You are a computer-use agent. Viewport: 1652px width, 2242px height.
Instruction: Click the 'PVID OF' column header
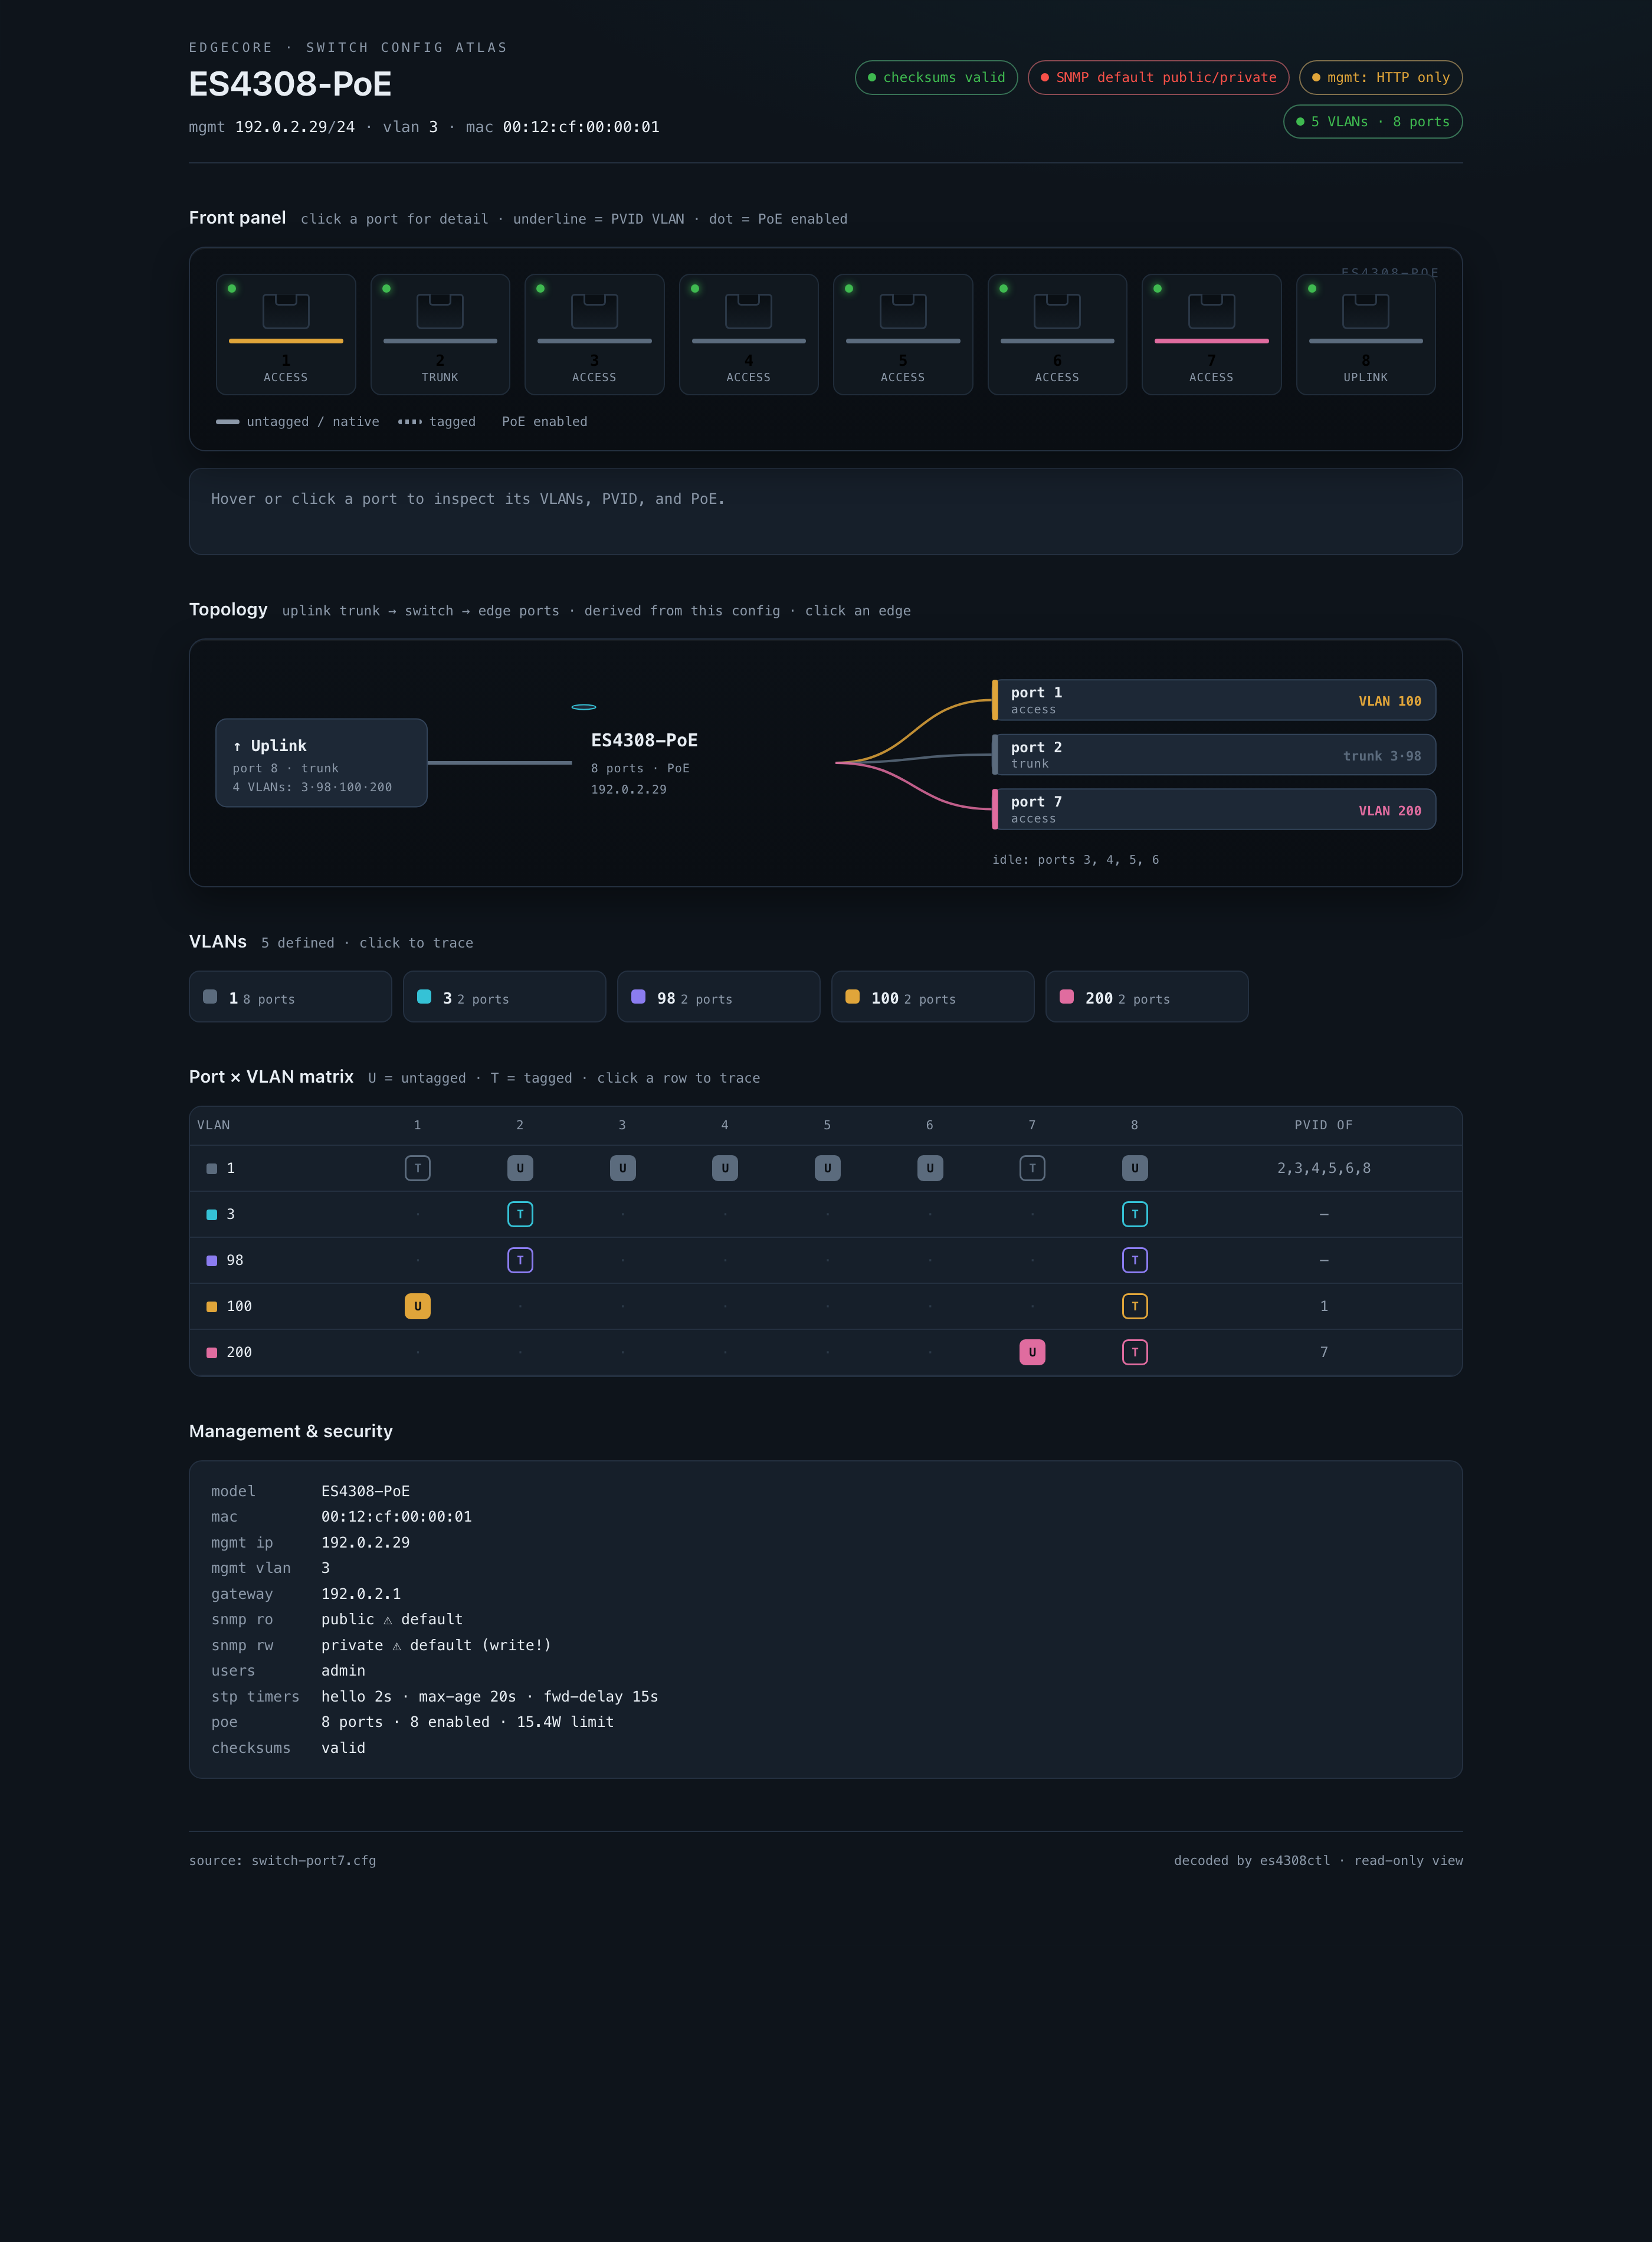(x=1324, y=1125)
